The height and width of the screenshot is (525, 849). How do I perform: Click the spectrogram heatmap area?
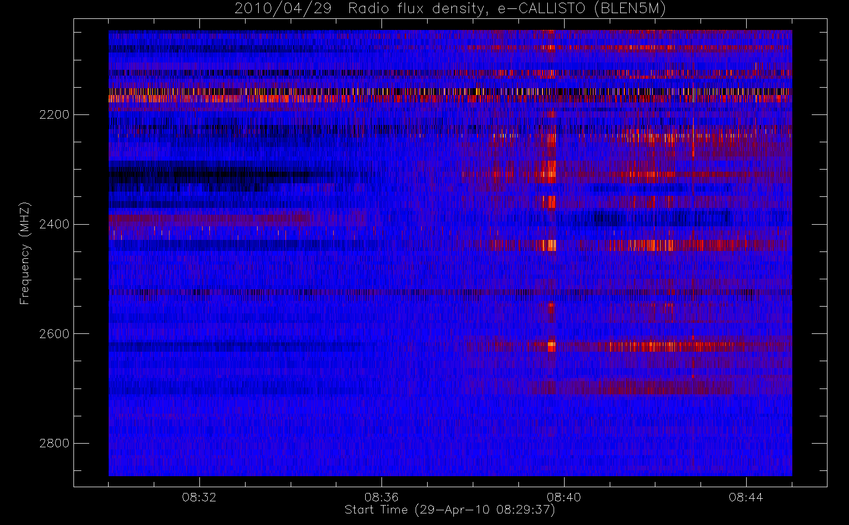pos(450,253)
